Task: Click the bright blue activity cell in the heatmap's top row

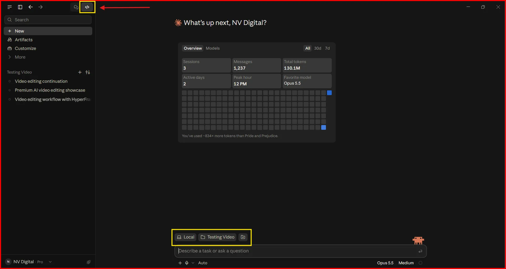Action: click(x=329, y=93)
